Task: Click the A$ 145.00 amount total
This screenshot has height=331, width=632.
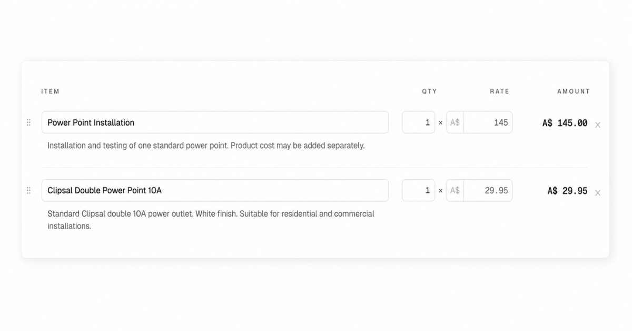Action: tap(565, 123)
